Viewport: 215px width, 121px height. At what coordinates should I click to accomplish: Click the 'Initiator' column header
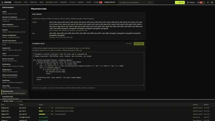click(195, 105)
